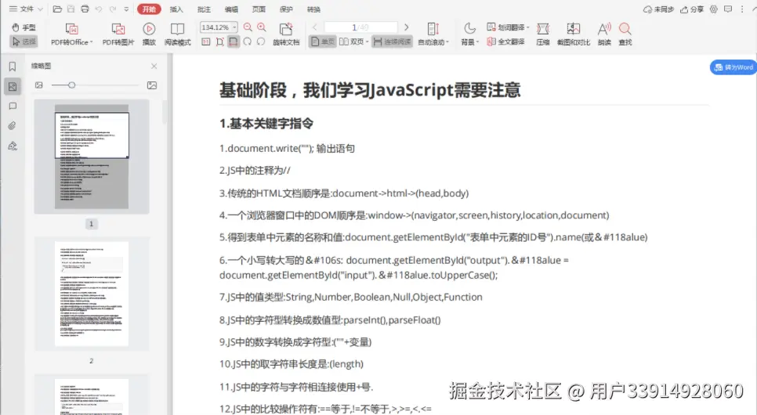This screenshot has height=415, width=757.
Task: Open signature panel sidebar icon
Action: [x=13, y=146]
